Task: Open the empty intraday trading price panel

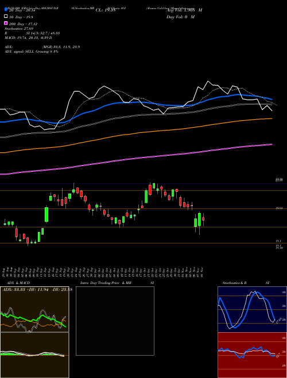Action: click(x=115, y=321)
